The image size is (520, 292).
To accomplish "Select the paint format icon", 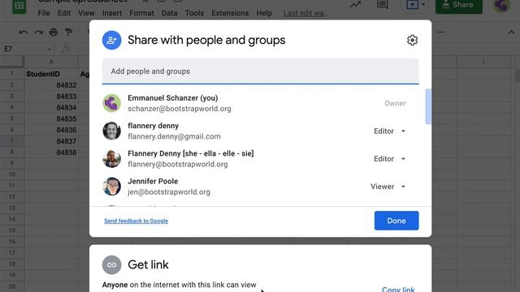I will (x=68, y=32).
